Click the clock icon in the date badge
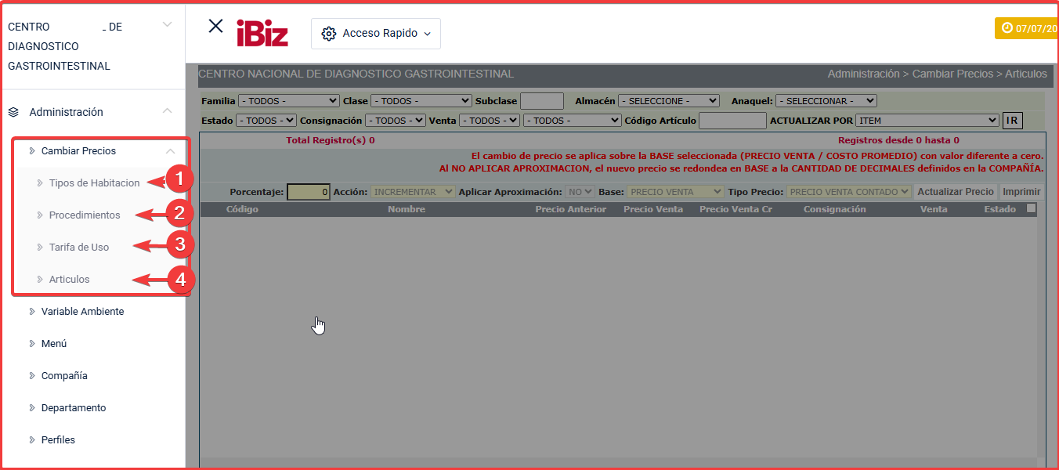The width and height of the screenshot is (1059, 470). pos(1007,28)
